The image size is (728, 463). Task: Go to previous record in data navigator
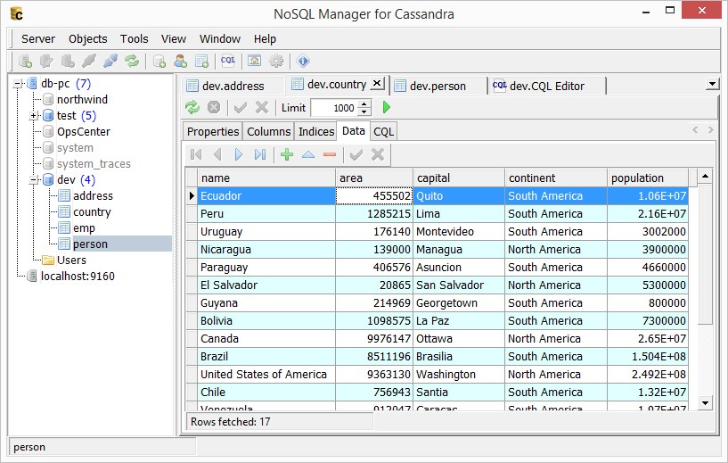coord(217,154)
